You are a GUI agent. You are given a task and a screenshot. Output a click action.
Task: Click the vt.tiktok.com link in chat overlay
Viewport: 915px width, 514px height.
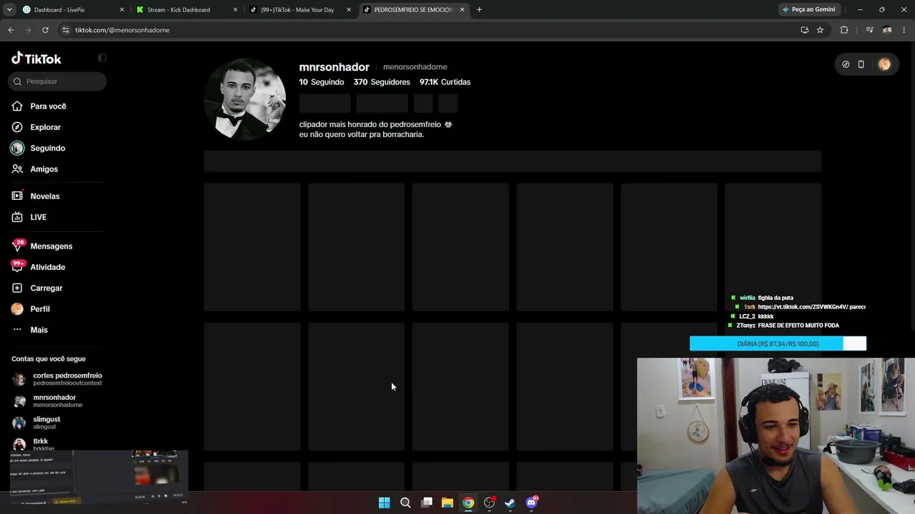803,307
